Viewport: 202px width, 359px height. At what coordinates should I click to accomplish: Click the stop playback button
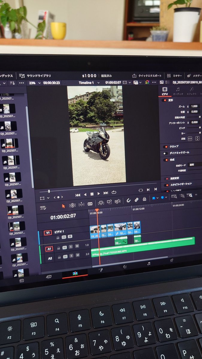coord(92,194)
